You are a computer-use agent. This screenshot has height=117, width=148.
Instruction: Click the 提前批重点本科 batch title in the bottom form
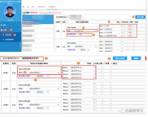pos(30,58)
